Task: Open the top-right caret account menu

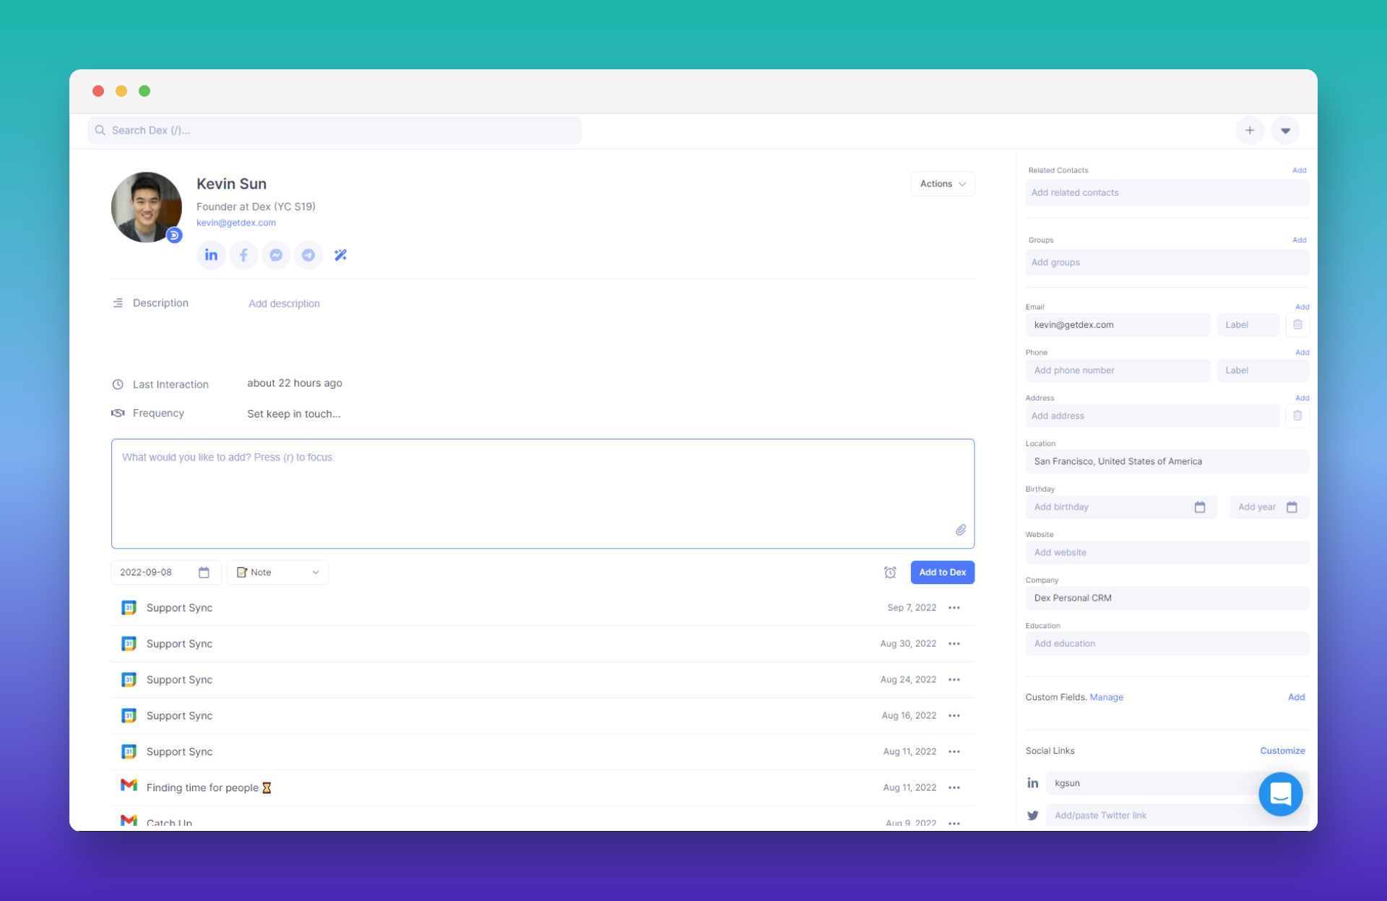Action: [1285, 131]
